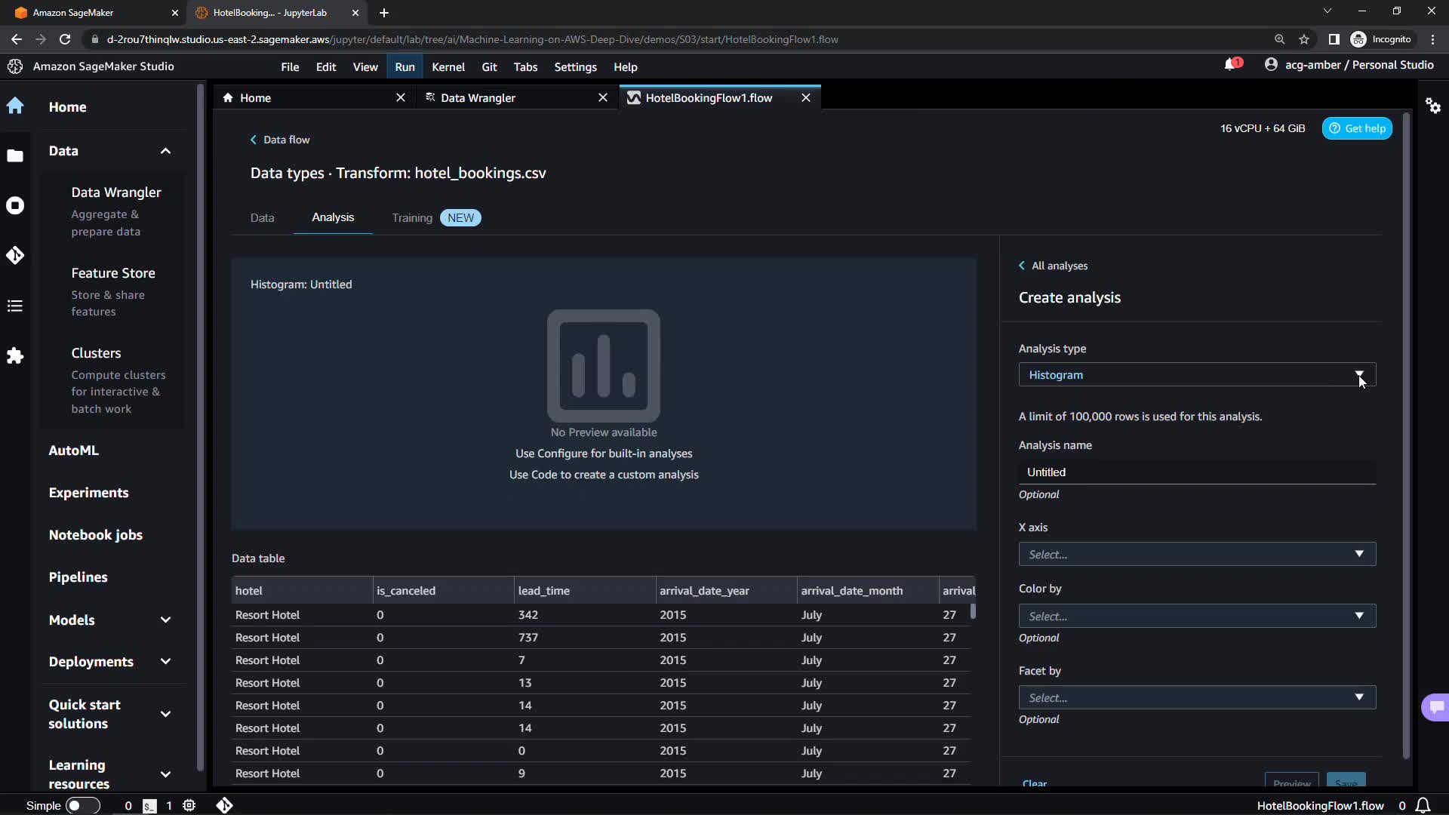Open the Color by dropdown
Image resolution: width=1449 pixels, height=815 pixels.
tap(1196, 617)
